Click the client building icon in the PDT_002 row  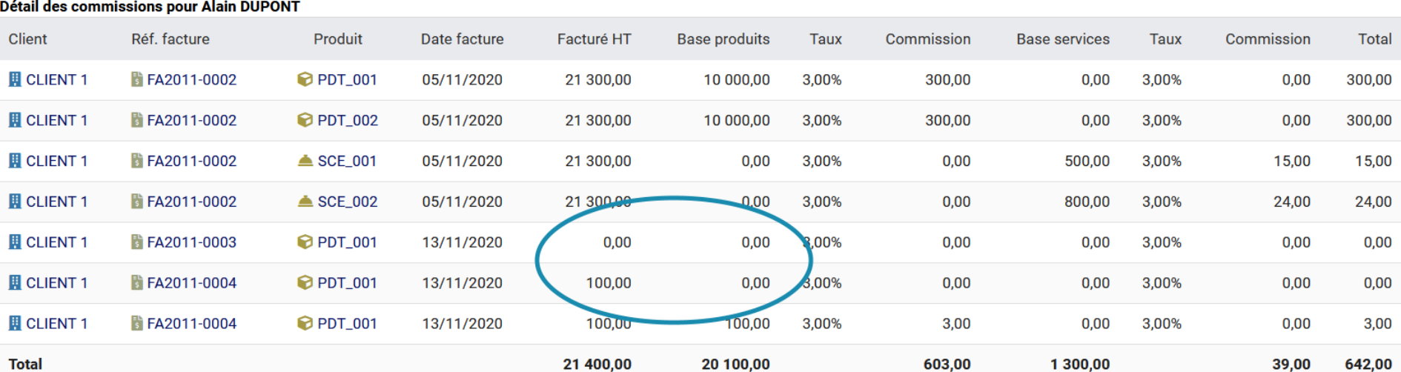[x=15, y=120]
